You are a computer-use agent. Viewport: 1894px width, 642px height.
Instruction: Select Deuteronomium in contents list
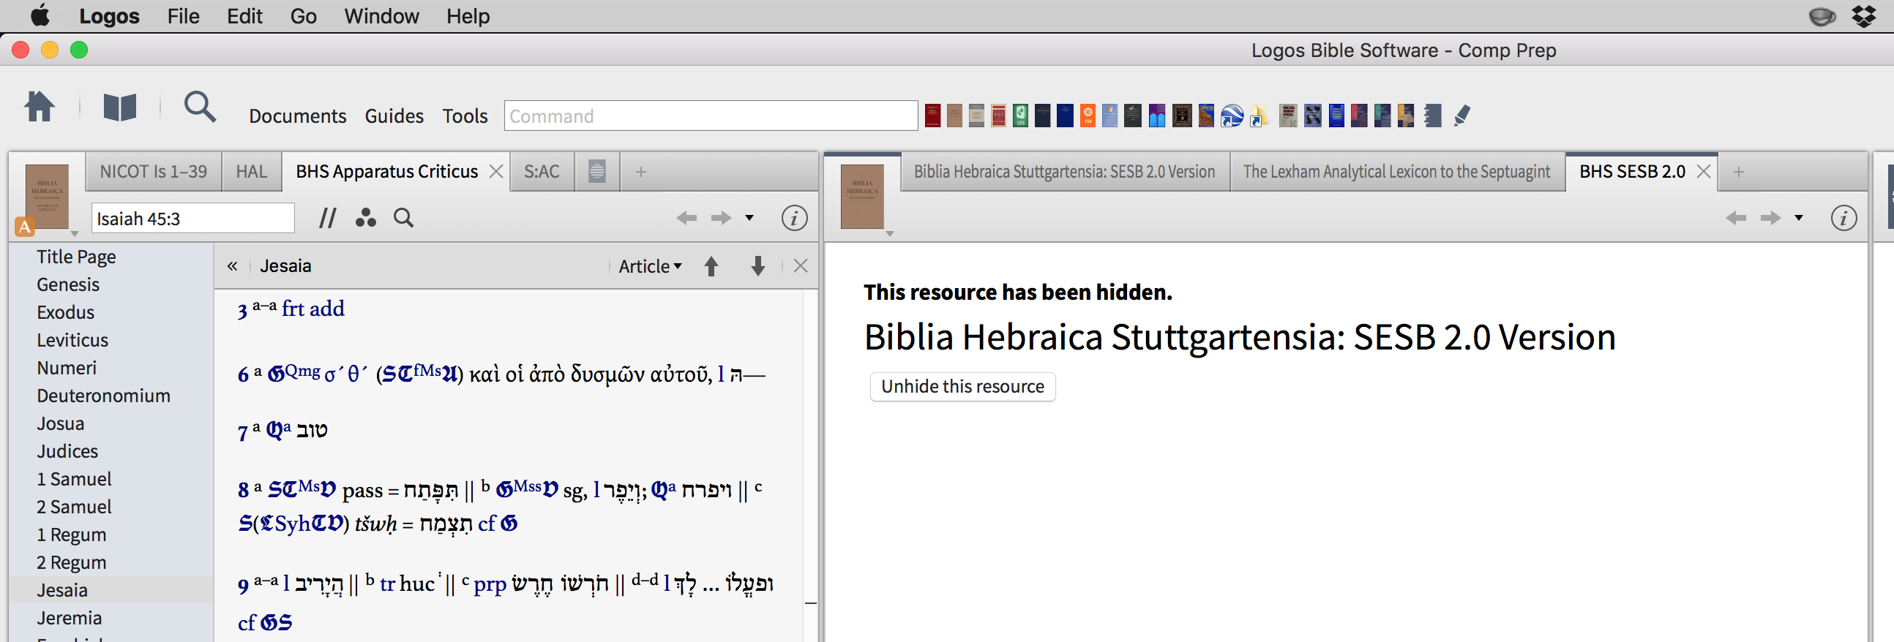coord(104,396)
